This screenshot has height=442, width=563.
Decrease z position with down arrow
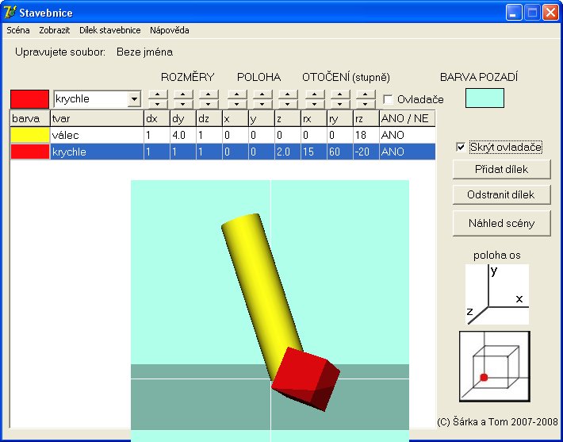click(288, 104)
